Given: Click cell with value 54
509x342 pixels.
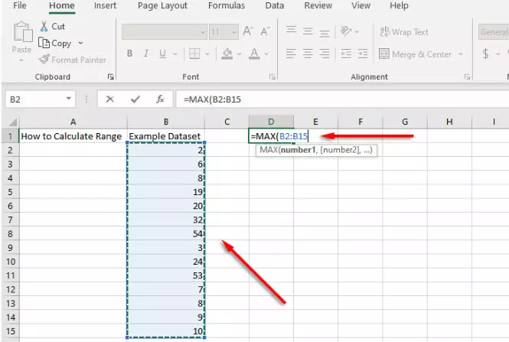Looking at the screenshot, I should click(166, 233).
